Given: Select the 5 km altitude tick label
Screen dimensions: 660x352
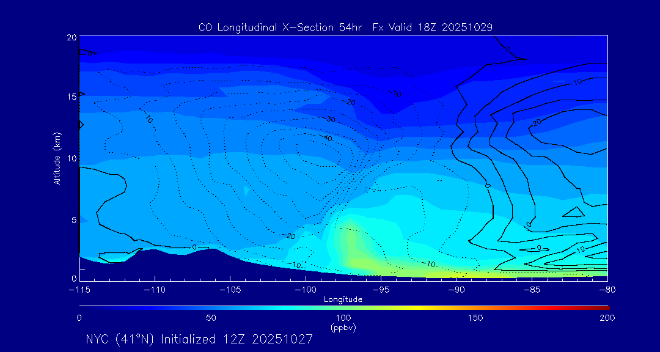Looking at the screenshot, I should (x=73, y=220).
